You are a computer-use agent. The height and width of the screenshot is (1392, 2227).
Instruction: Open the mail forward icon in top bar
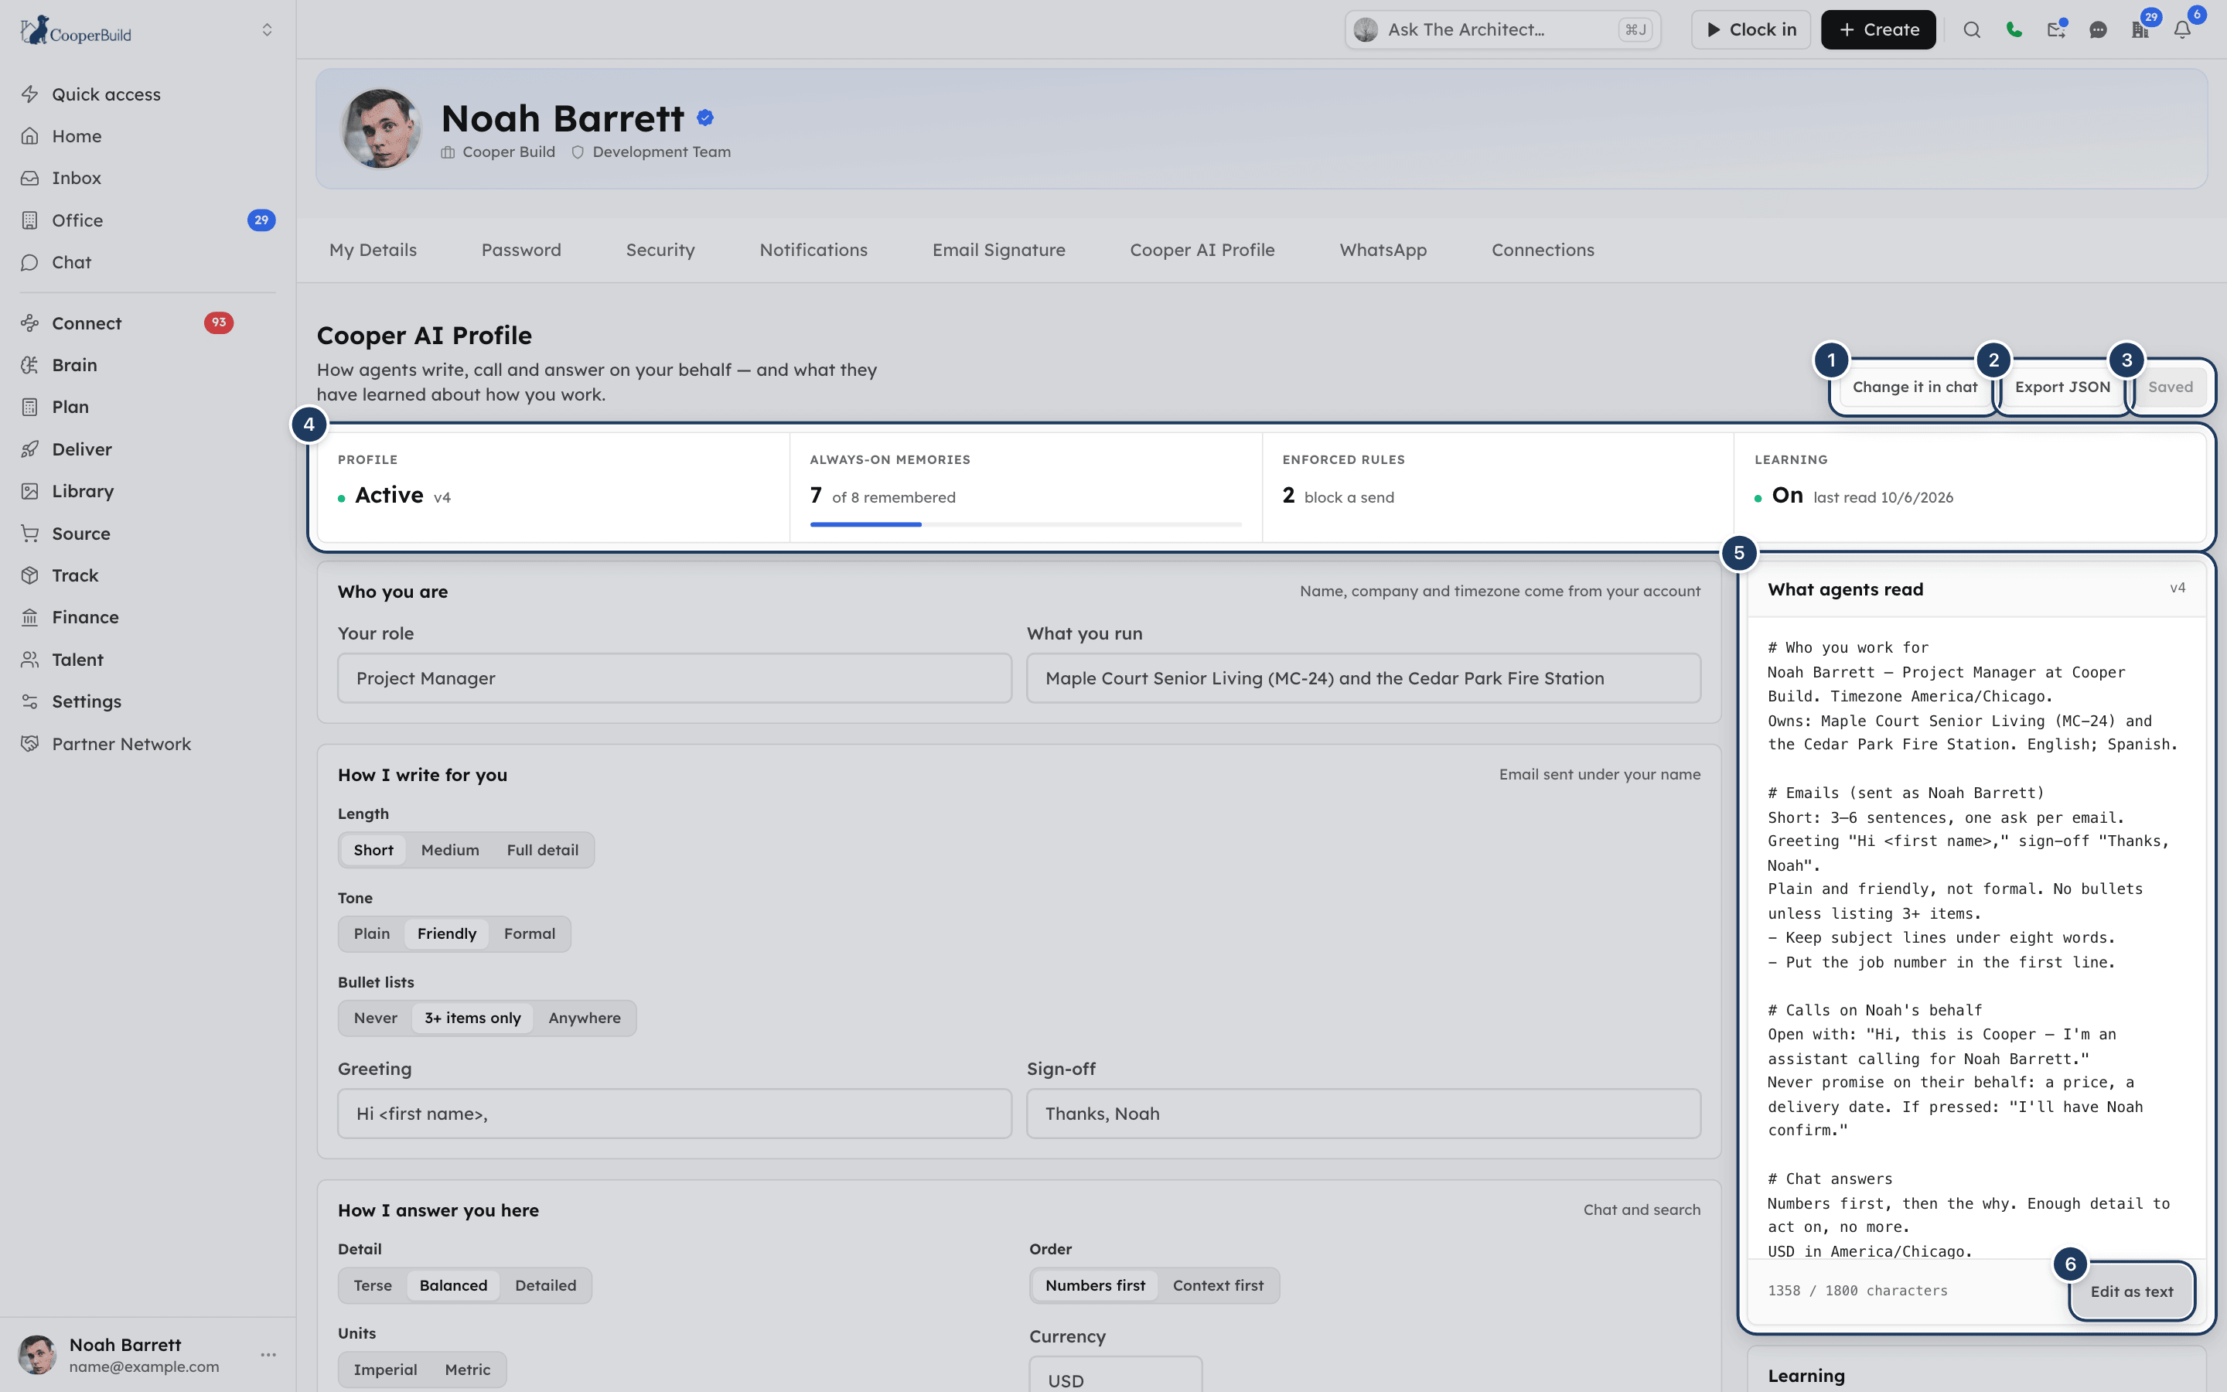(x=2056, y=29)
